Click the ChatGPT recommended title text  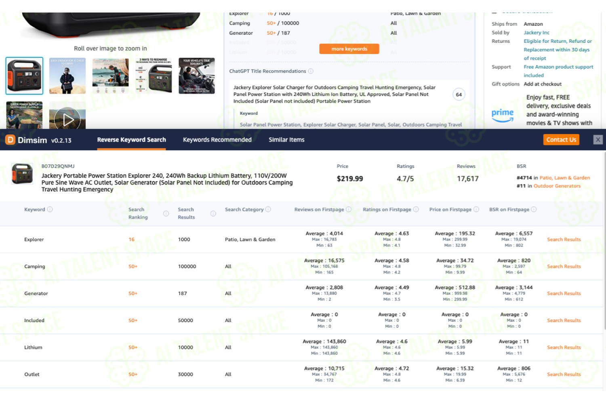tap(334, 94)
